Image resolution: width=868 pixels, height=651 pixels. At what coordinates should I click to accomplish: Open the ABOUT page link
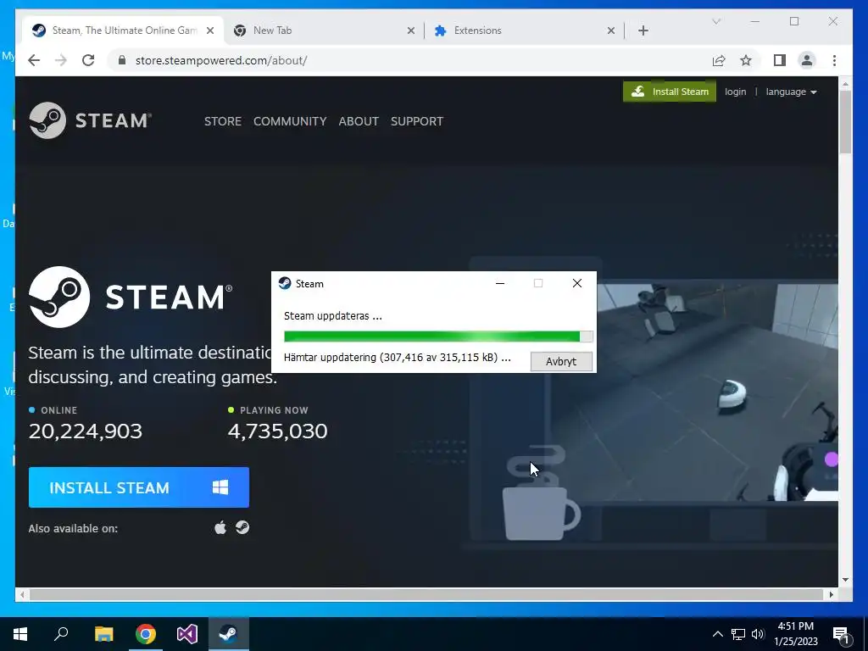pyautogui.click(x=359, y=121)
